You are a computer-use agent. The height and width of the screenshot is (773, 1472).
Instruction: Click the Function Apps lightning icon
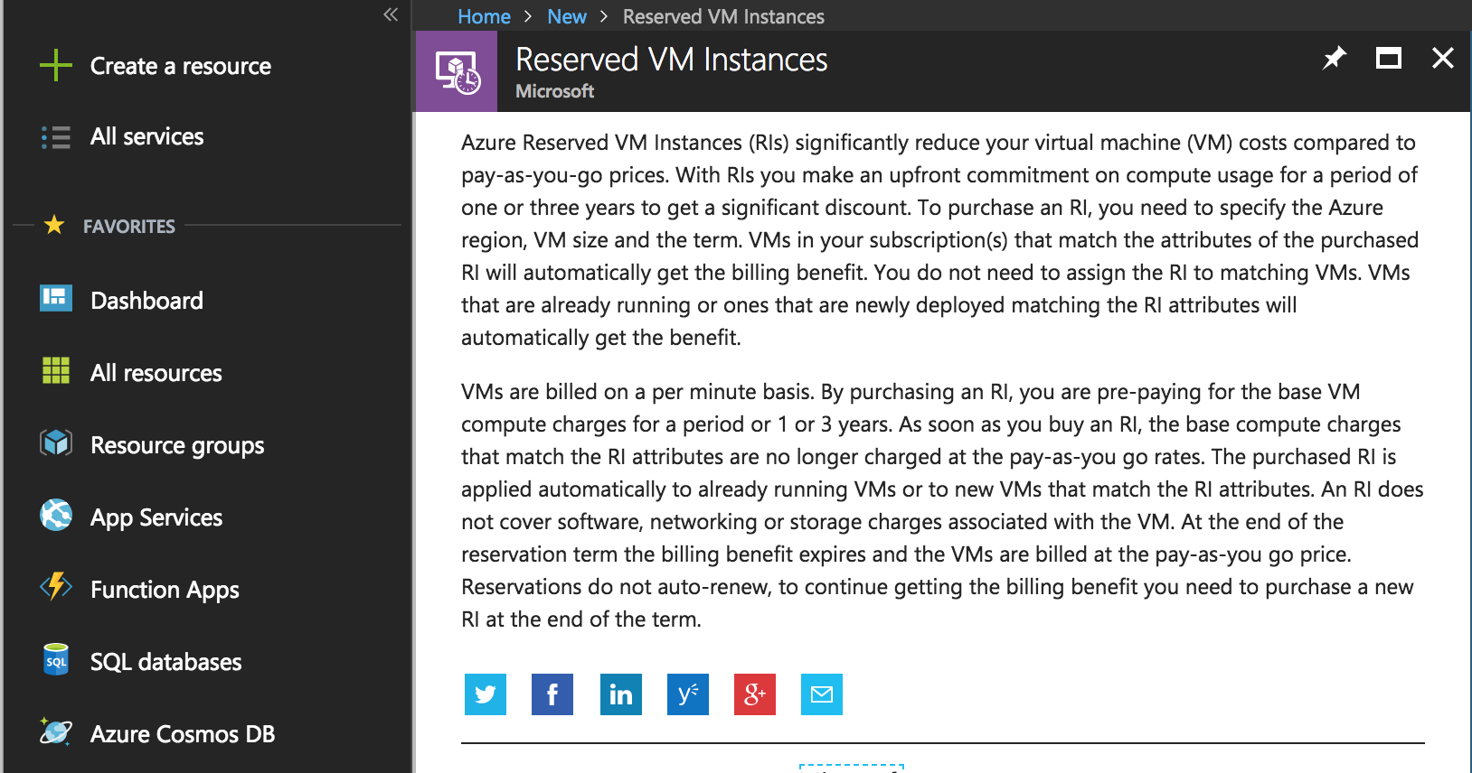point(55,587)
